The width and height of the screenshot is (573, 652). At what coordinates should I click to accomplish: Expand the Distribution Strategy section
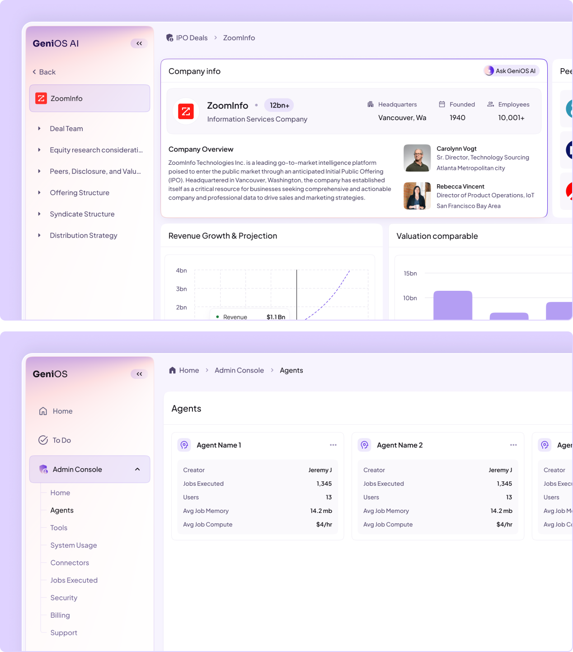click(39, 235)
